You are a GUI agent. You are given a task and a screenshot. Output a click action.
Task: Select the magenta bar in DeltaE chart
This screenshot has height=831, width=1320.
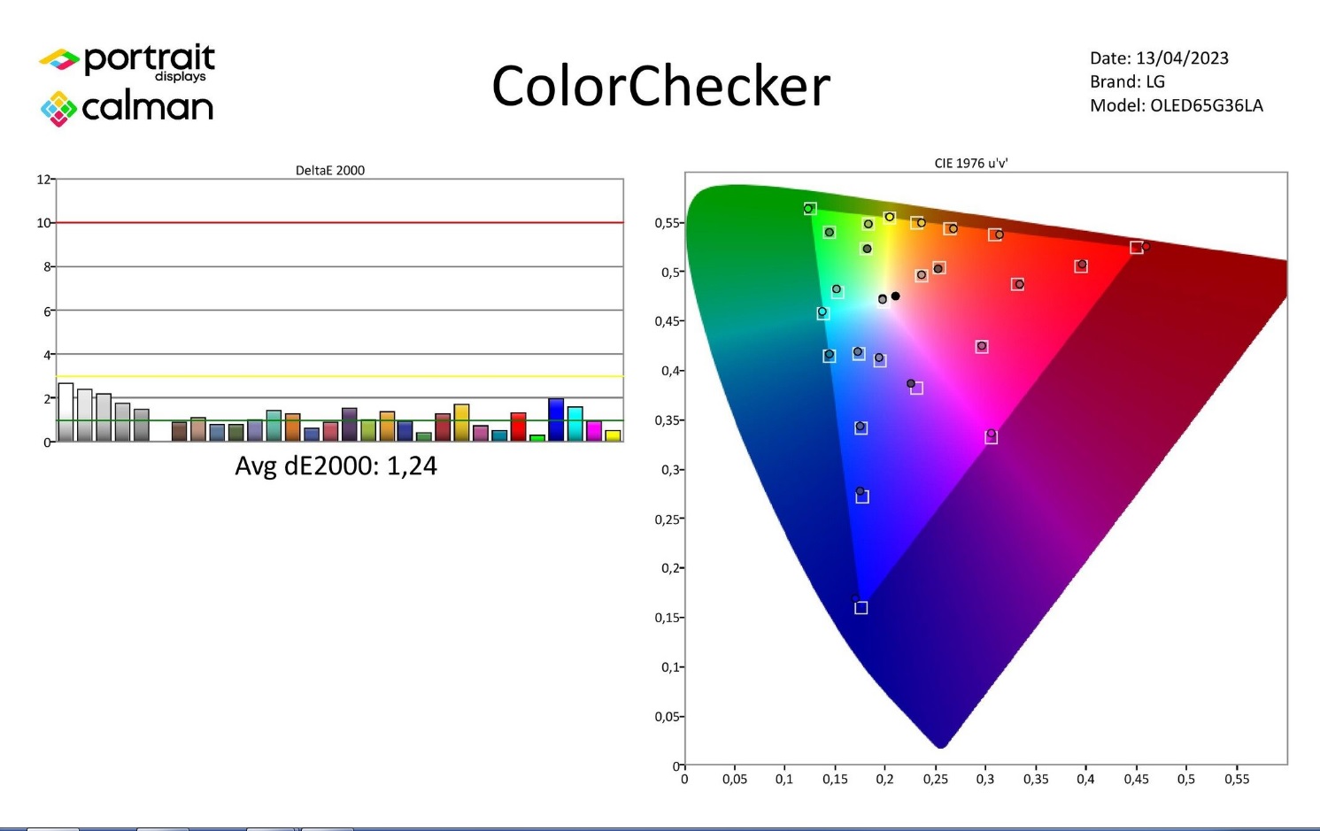coord(594,432)
